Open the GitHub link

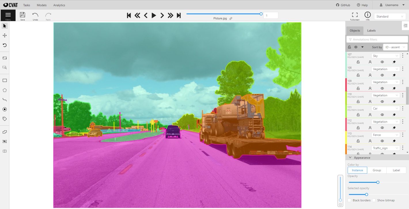[343, 5]
